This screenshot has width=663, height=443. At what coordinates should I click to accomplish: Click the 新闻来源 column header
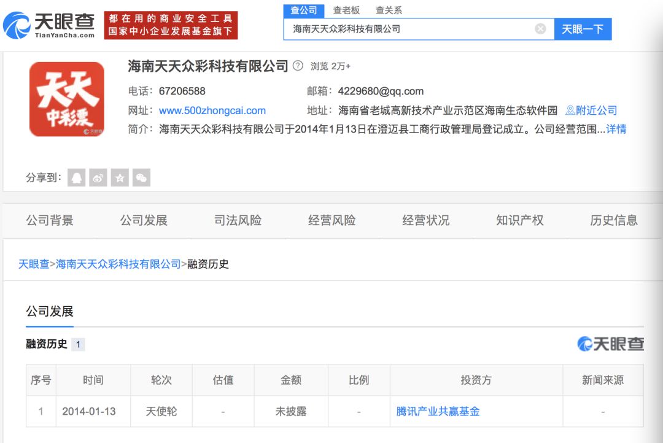[603, 380]
